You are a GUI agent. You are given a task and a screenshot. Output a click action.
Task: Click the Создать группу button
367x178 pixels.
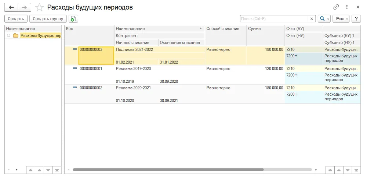pyautogui.click(x=48, y=19)
